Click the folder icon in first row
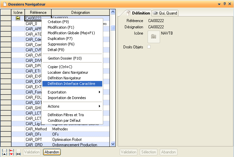 pos(18,18)
